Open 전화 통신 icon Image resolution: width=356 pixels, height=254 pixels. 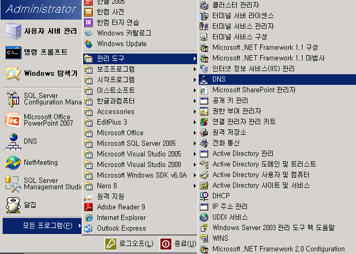coord(204,143)
